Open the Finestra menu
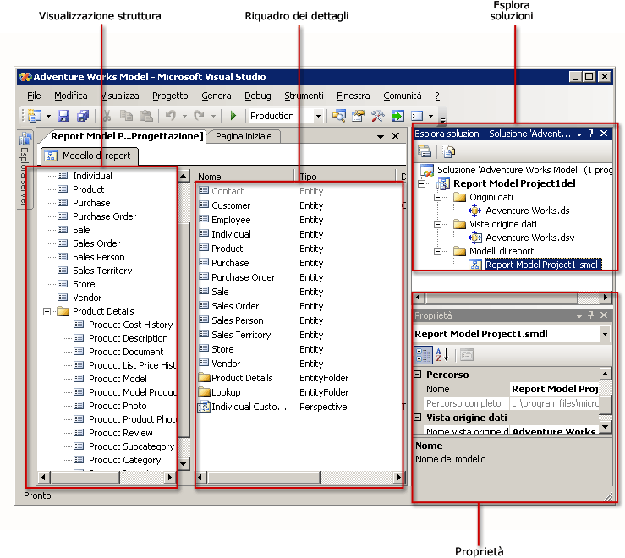The height and width of the screenshot is (558, 625). [x=354, y=96]
